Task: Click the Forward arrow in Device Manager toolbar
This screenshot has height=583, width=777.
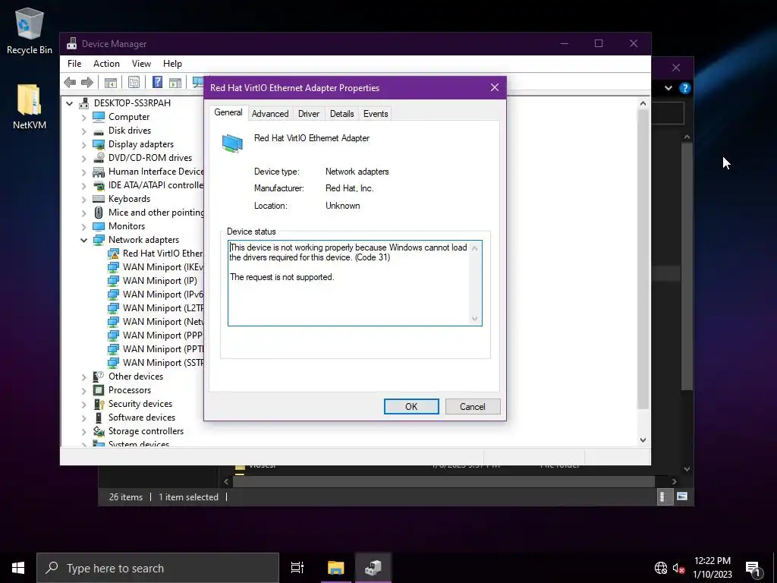Action: click(87, 82)
